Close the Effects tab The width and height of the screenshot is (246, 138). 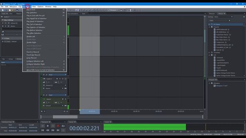point(224,14)
